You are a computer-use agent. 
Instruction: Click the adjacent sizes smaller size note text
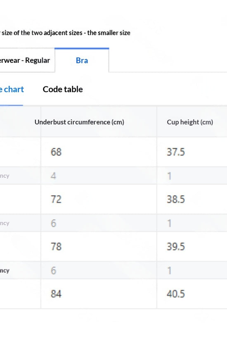[65, 33]
